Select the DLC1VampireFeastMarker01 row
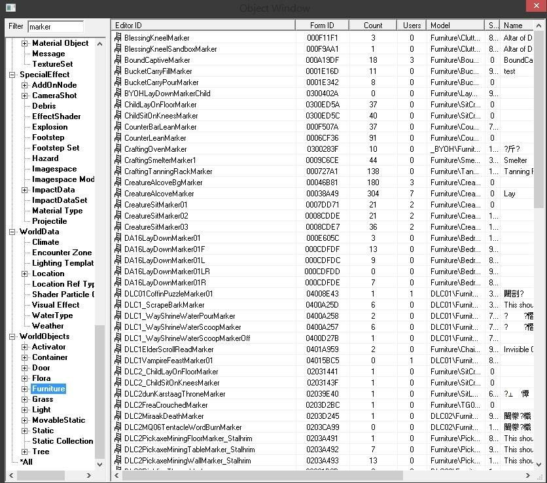The height and width of the screenshot is (483, 547). [323, 361]
